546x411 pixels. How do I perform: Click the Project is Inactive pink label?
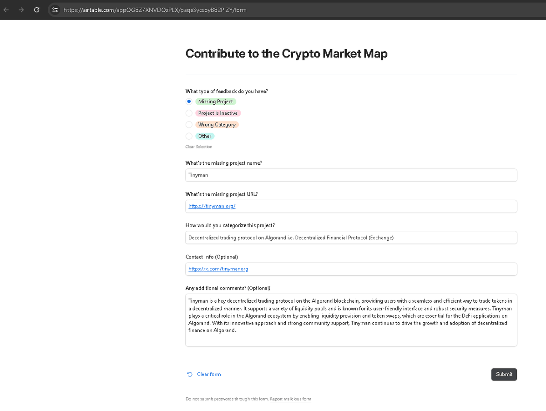point(218,113)
